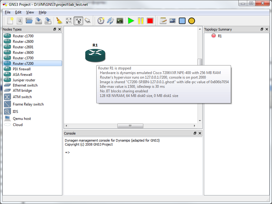Click the broom Clear topology icon
This screenshot has height=204, width=272.
(x=59, y=21)
